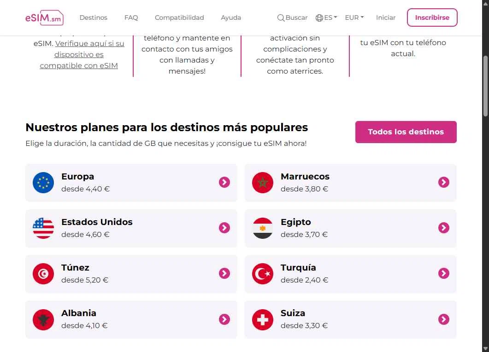This screenshot has height=352, width=489.
Task: Open the EUR currency dropdown
Action: 354,17
